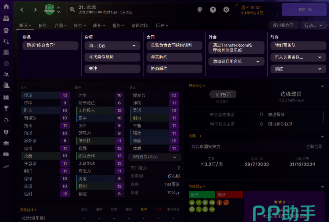Screen dimensions: 329x222
Task: Expand the 训练 dropdown in 阵容
Action: tap(298, 69)
